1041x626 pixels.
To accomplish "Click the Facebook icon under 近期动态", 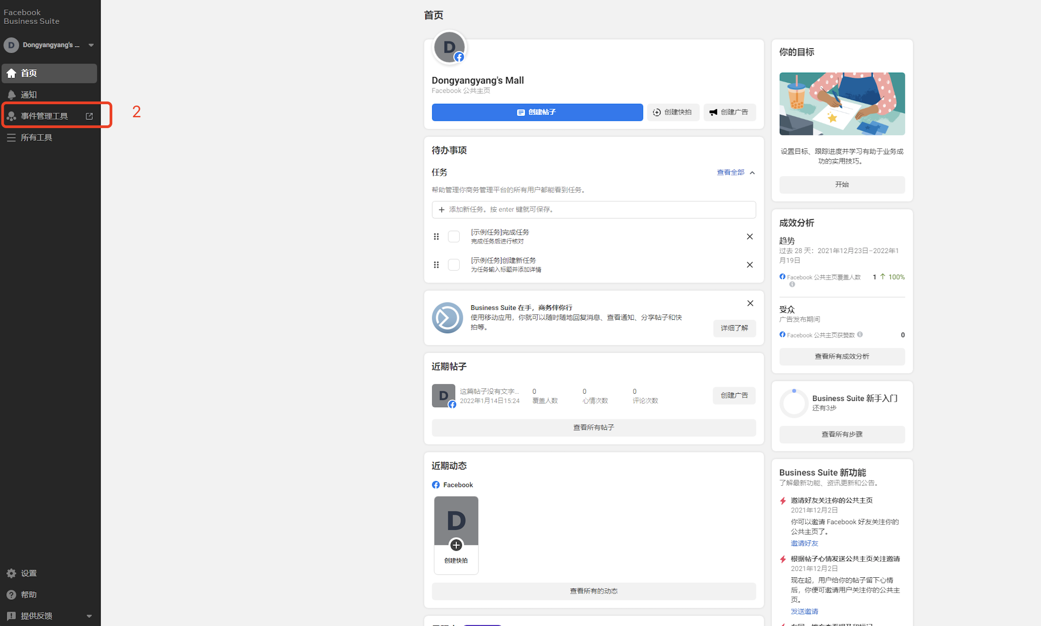I will [x=436, y=484].
